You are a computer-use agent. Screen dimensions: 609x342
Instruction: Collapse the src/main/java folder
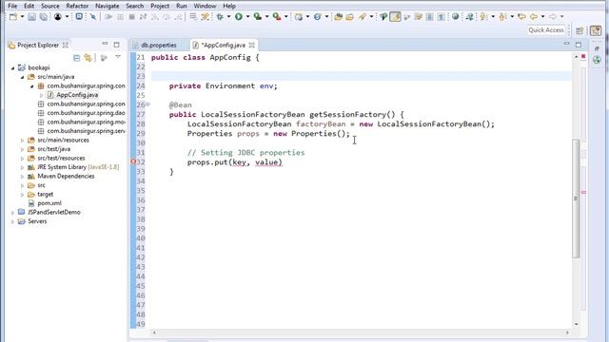pyautogui.click(x=23, y=77)
